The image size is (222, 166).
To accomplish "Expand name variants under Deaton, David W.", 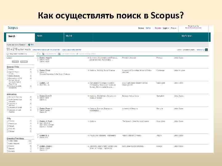I will tap(38, 98).
